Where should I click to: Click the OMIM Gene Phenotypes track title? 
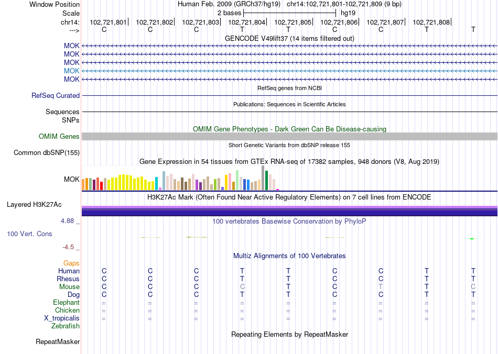coord(289,129)
